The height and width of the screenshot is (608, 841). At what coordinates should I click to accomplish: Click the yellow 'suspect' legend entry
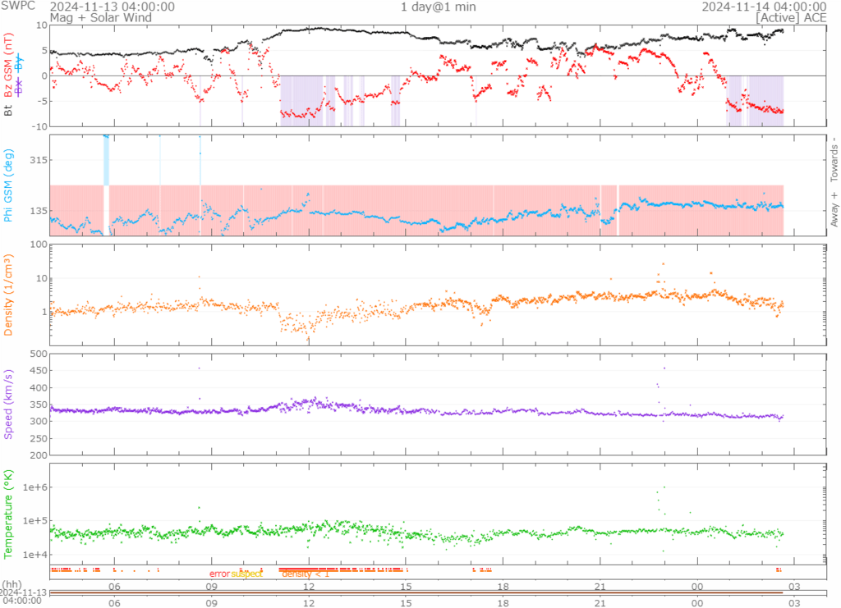246,574
